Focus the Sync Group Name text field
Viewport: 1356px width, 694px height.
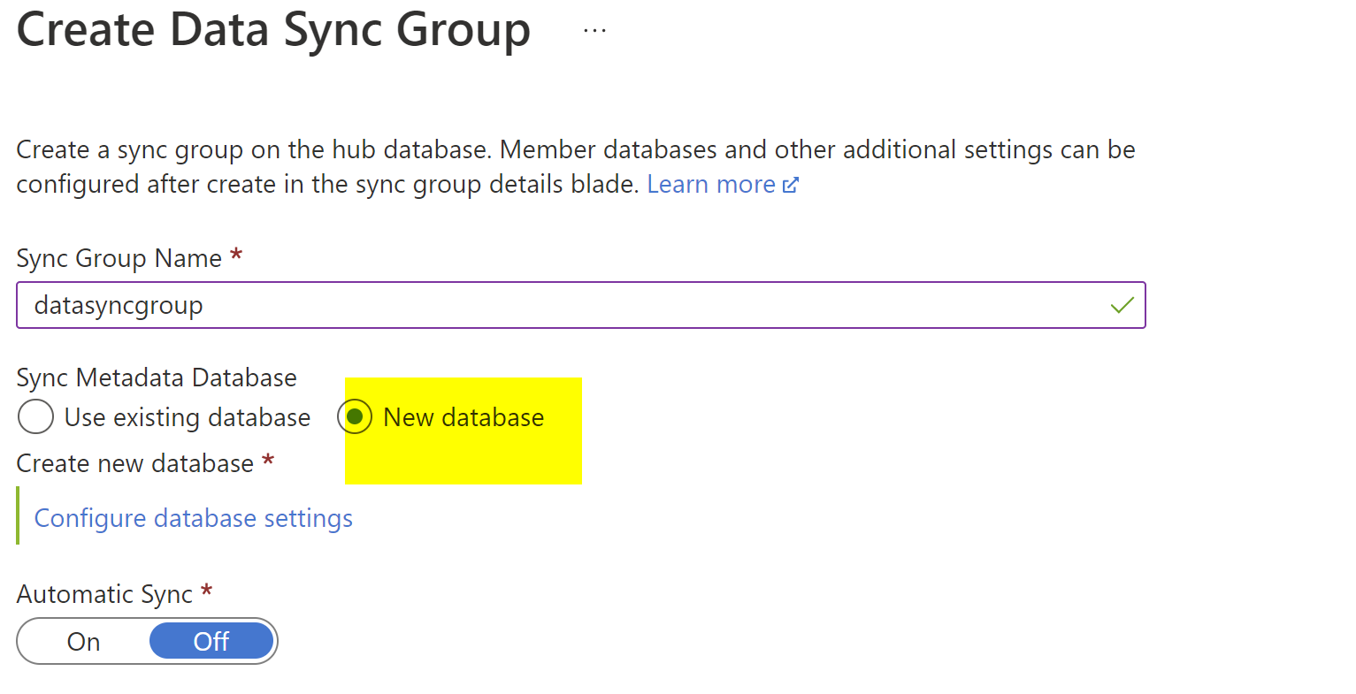tap(566, 306)
